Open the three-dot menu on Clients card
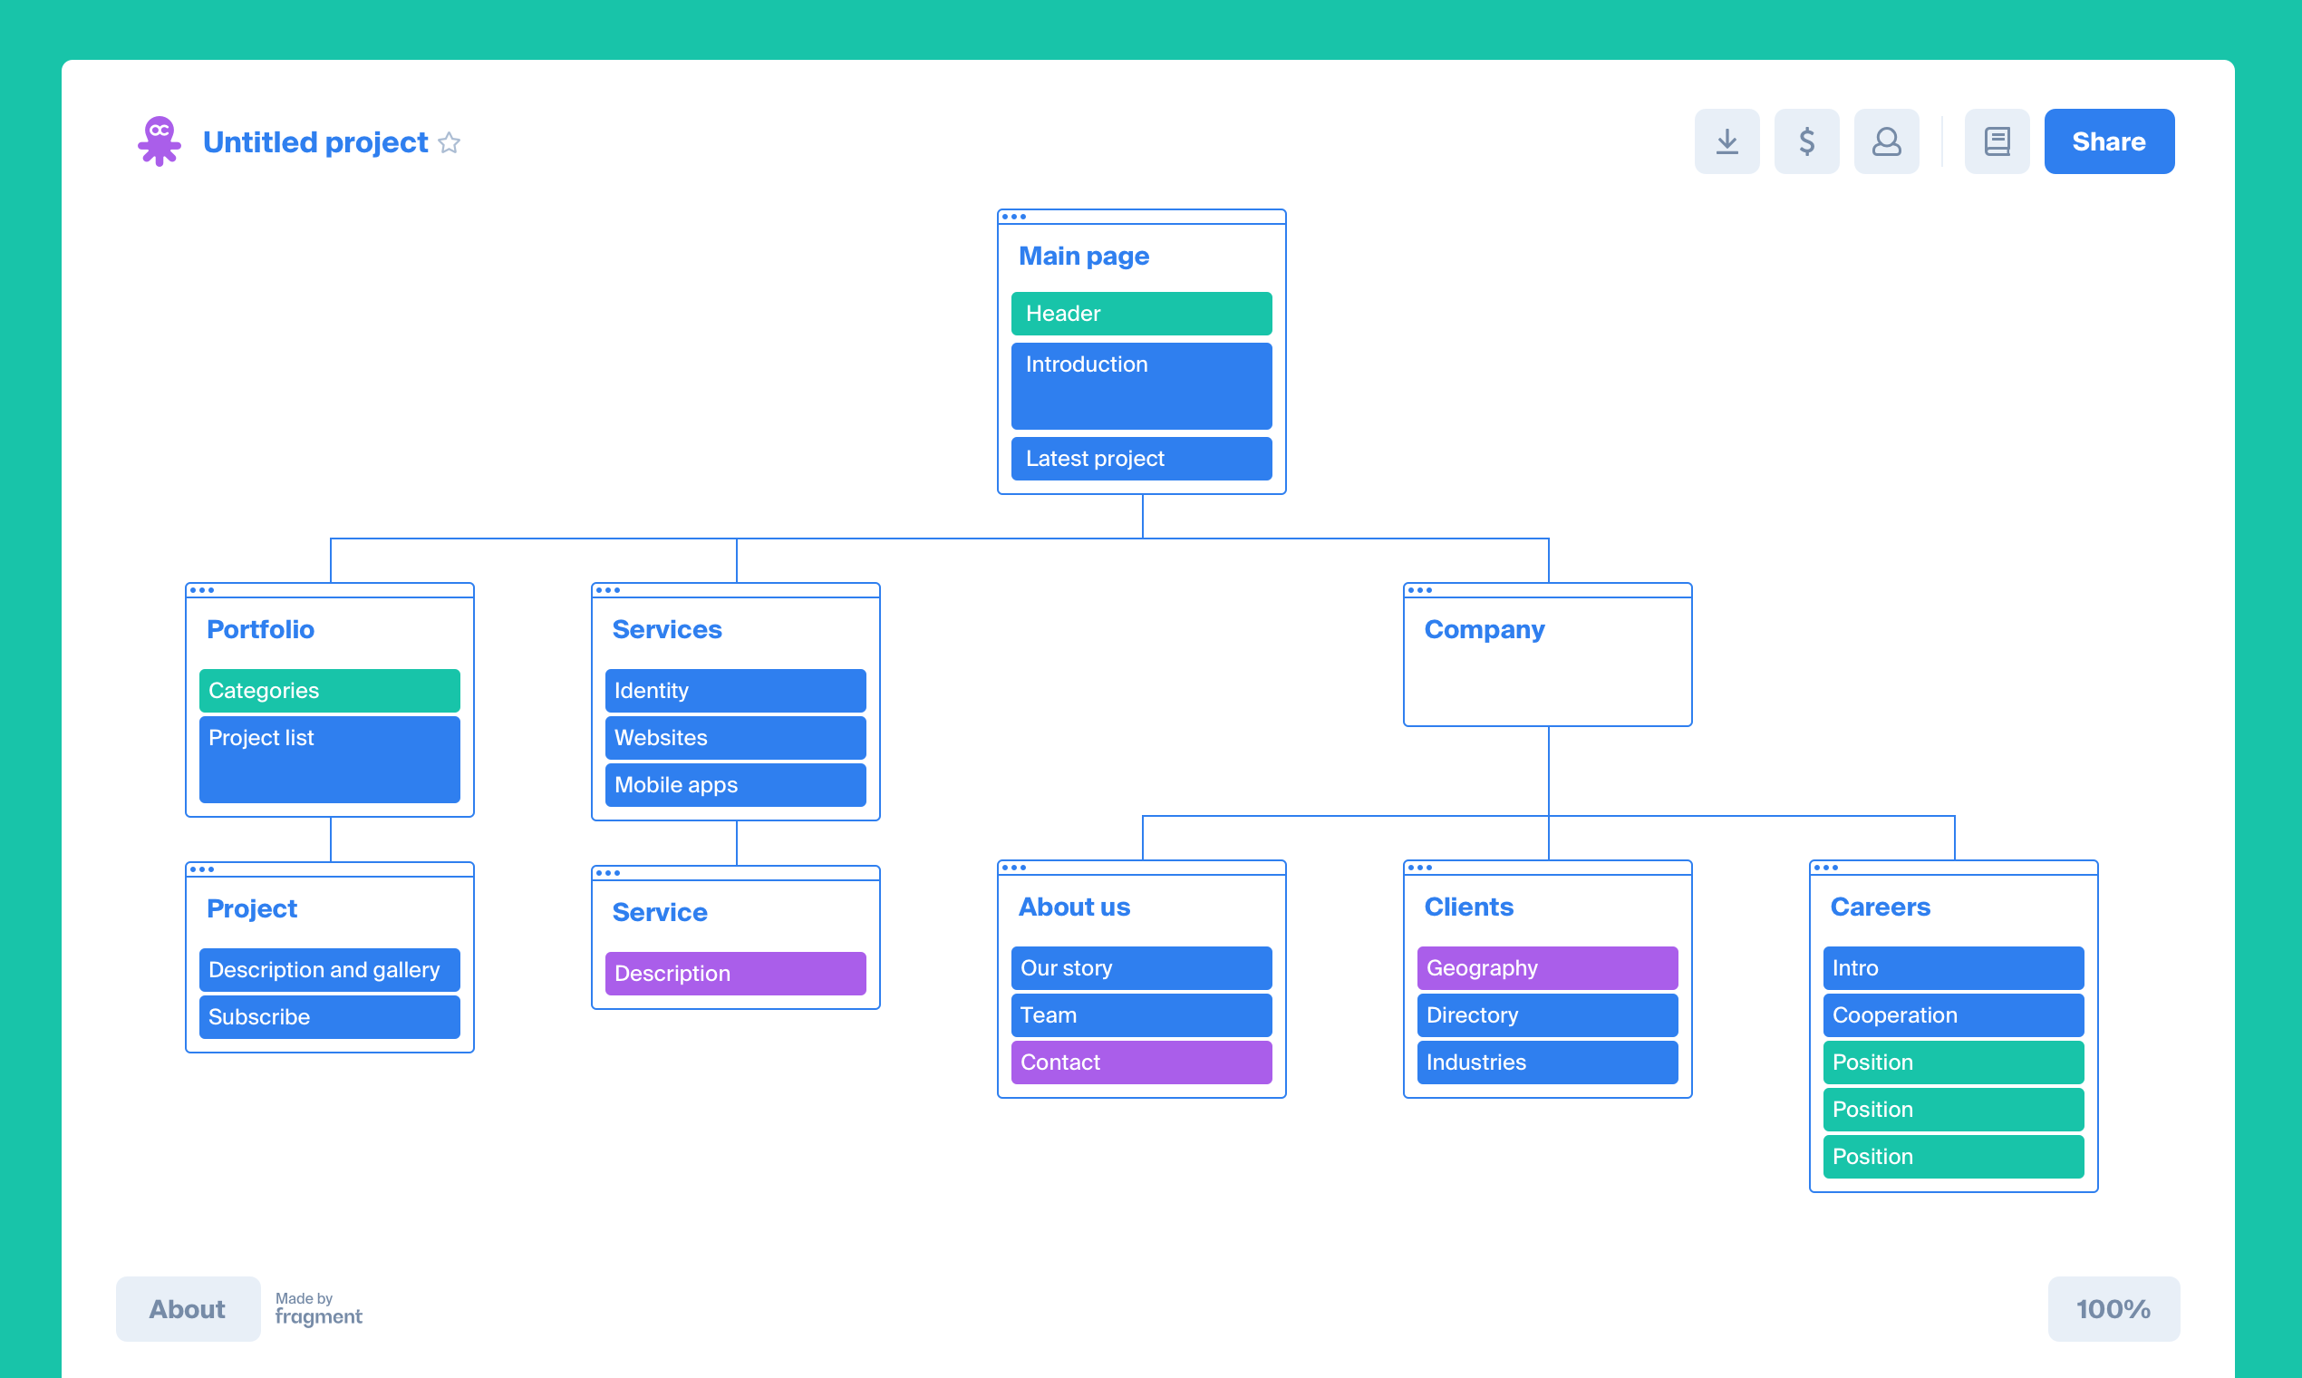This screenshot has width=2302, height=1378. [1419, 869]
